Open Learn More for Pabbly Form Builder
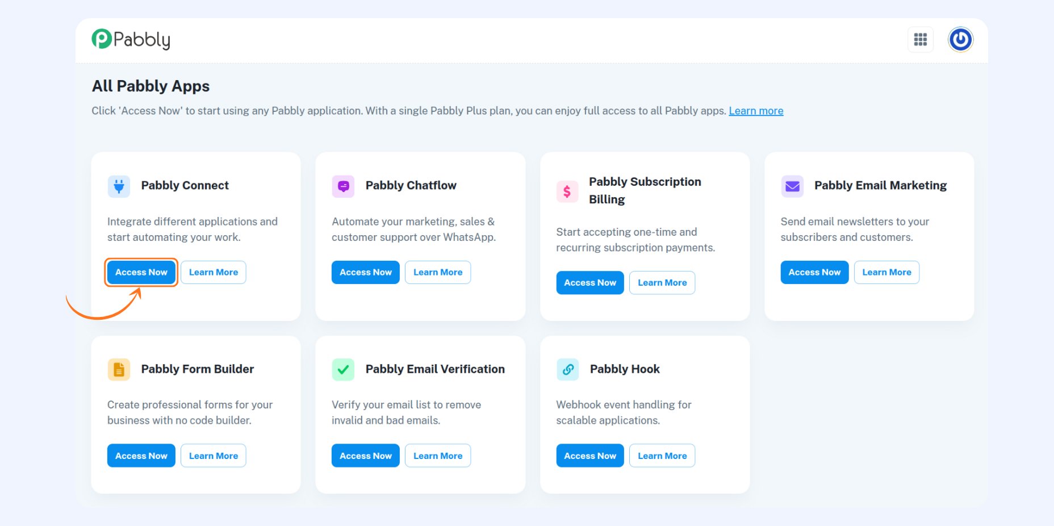1054x526 pixels. tap(213, 455)
